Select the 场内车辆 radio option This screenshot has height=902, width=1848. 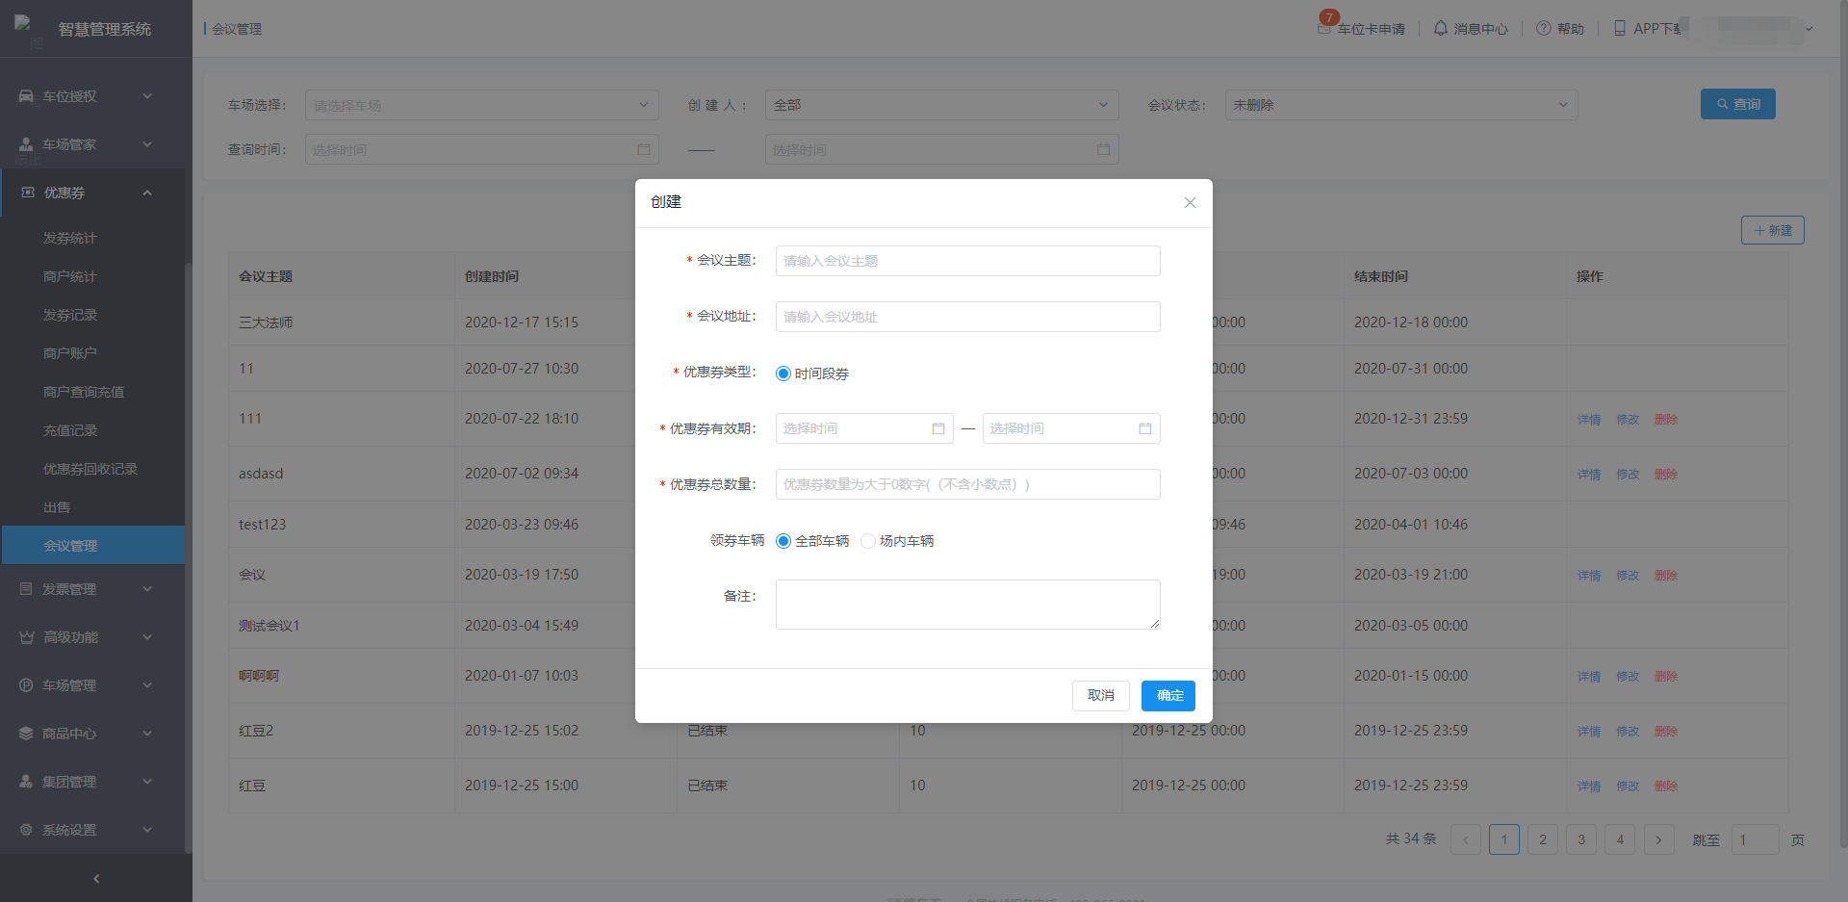(x=868, y=541)
